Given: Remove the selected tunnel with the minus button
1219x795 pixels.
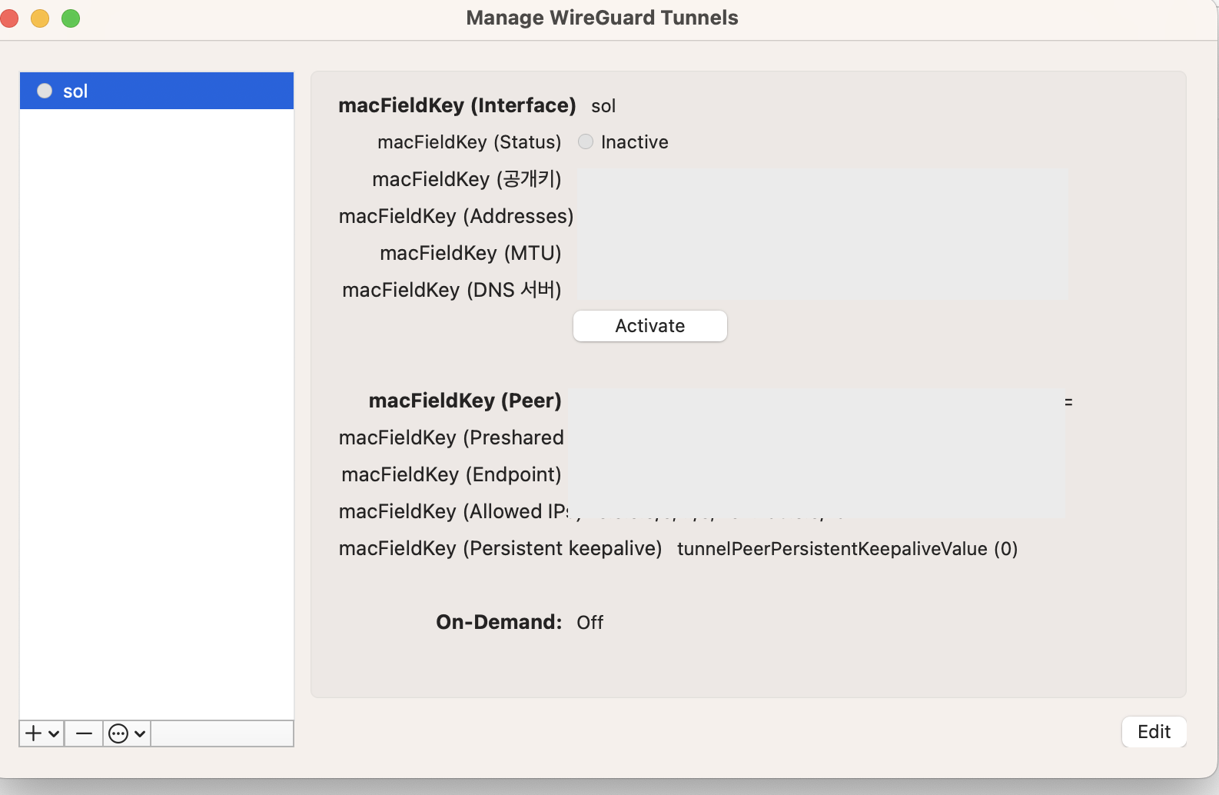Looking at the screenshot, I should point(84,733).
